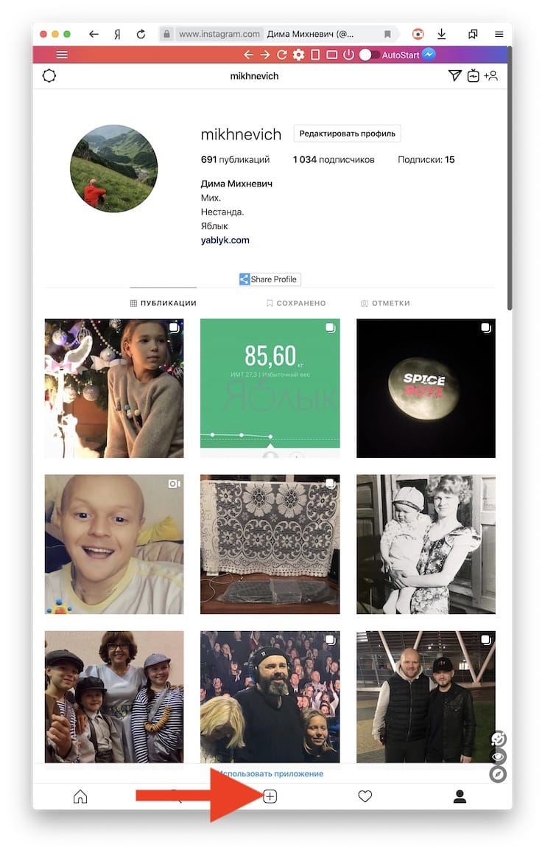Open the new post plus icon
The height and width of the screenshot is (853, 545).
pos(270,796)
